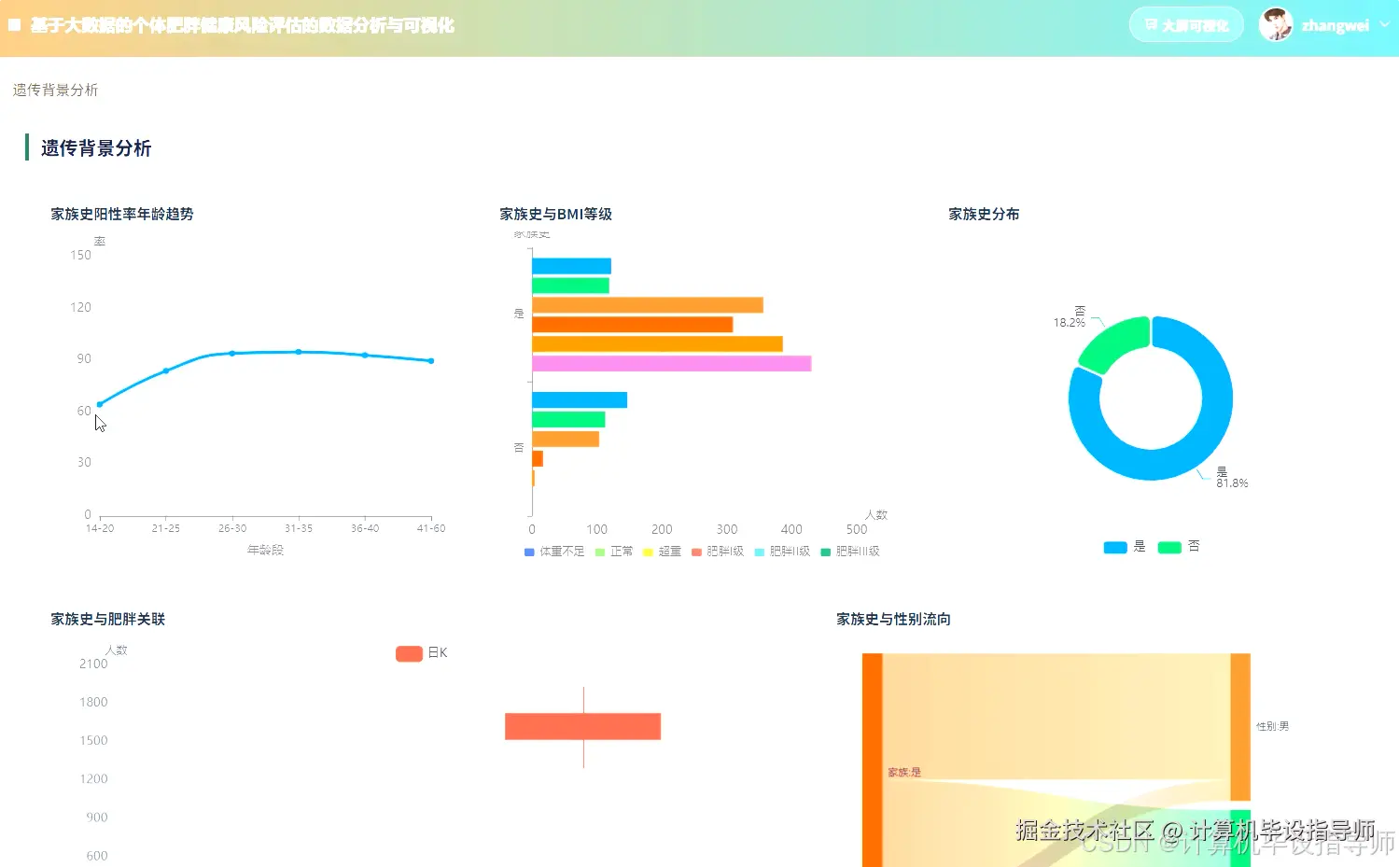Click the zhangwei username in the header
1399x867 pixels.
click(1335, 26)
